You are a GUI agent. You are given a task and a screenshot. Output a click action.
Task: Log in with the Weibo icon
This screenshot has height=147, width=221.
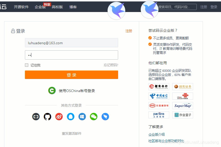(59, 117)
